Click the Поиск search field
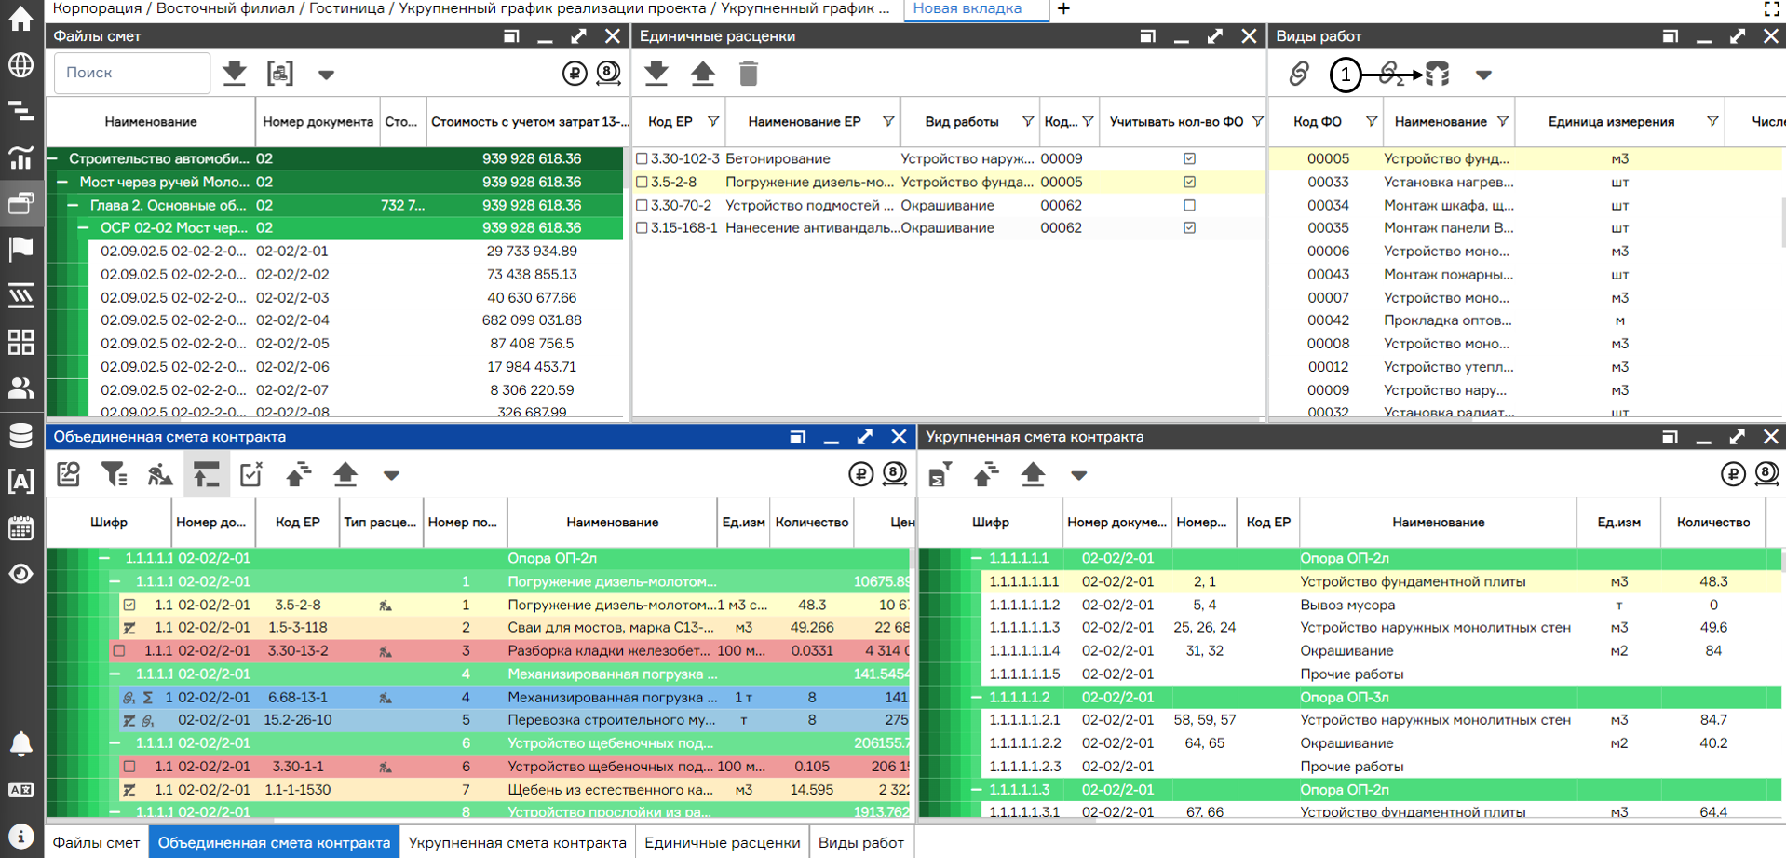The image size is (1786, 858). 132,73
